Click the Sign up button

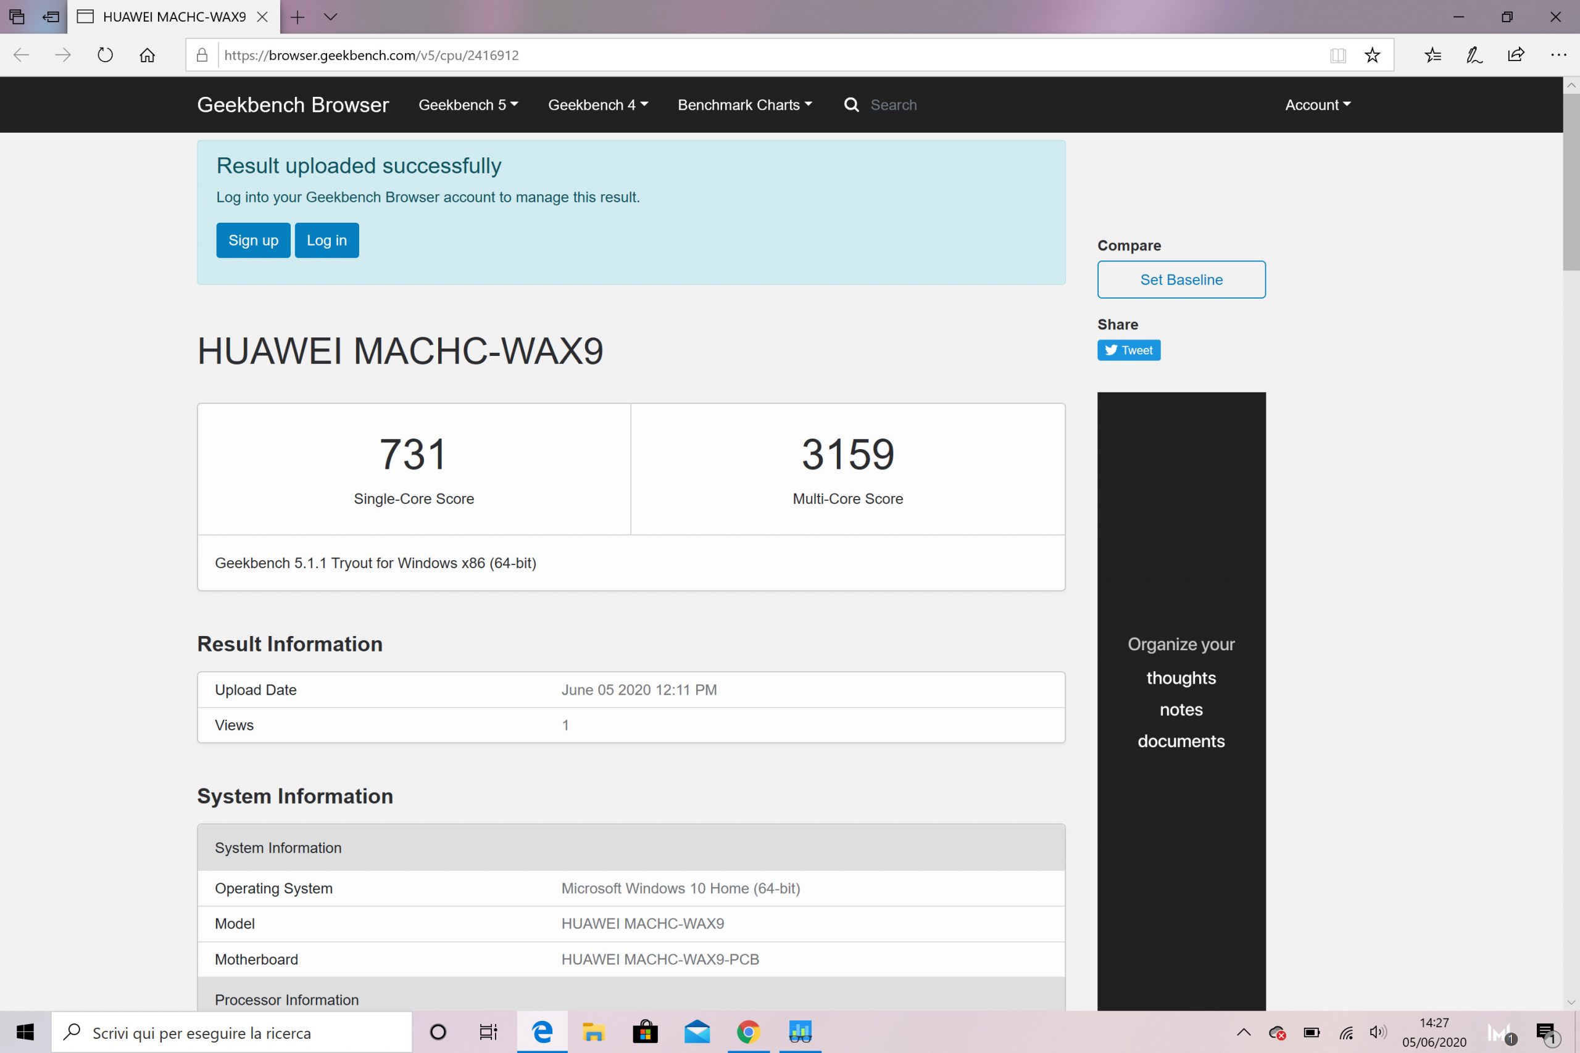point(253,241)
